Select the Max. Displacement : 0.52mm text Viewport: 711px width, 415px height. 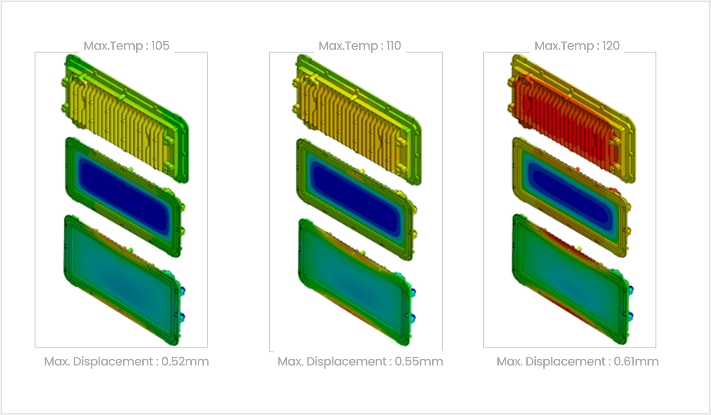point(126,361)
